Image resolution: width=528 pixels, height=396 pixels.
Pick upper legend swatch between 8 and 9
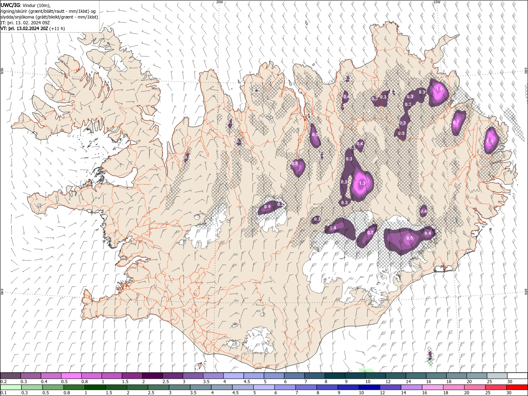(335, 376)
